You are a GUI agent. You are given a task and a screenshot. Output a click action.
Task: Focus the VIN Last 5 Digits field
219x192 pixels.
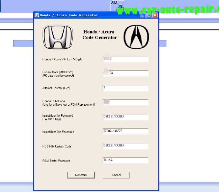[x=126, y=59]
